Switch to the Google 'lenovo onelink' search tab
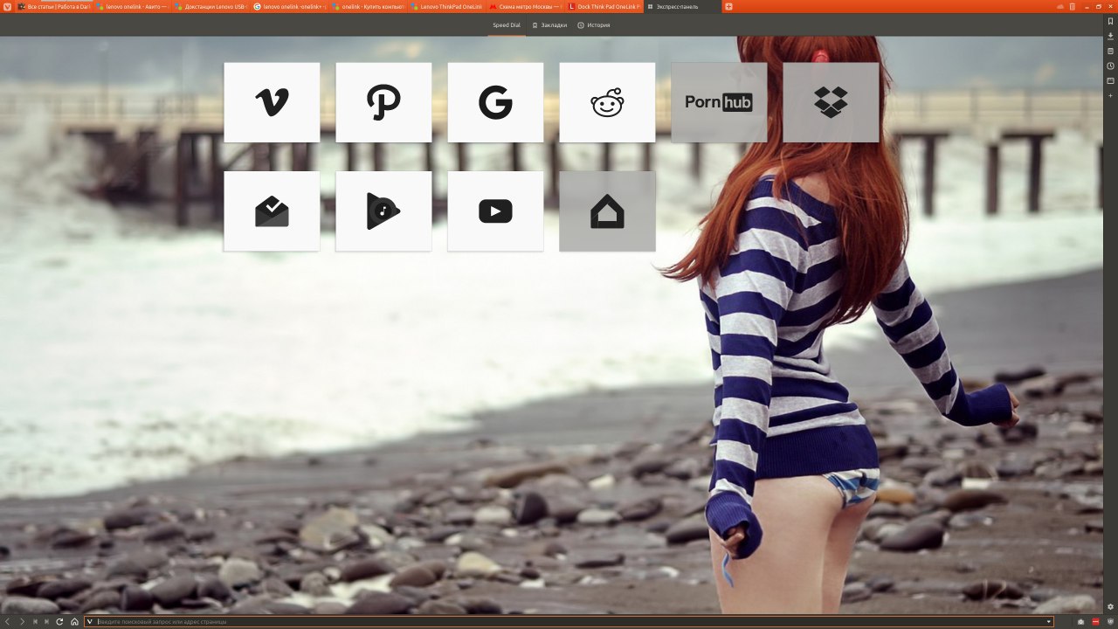The image size is (1118, 629). [x=290, y=6]
